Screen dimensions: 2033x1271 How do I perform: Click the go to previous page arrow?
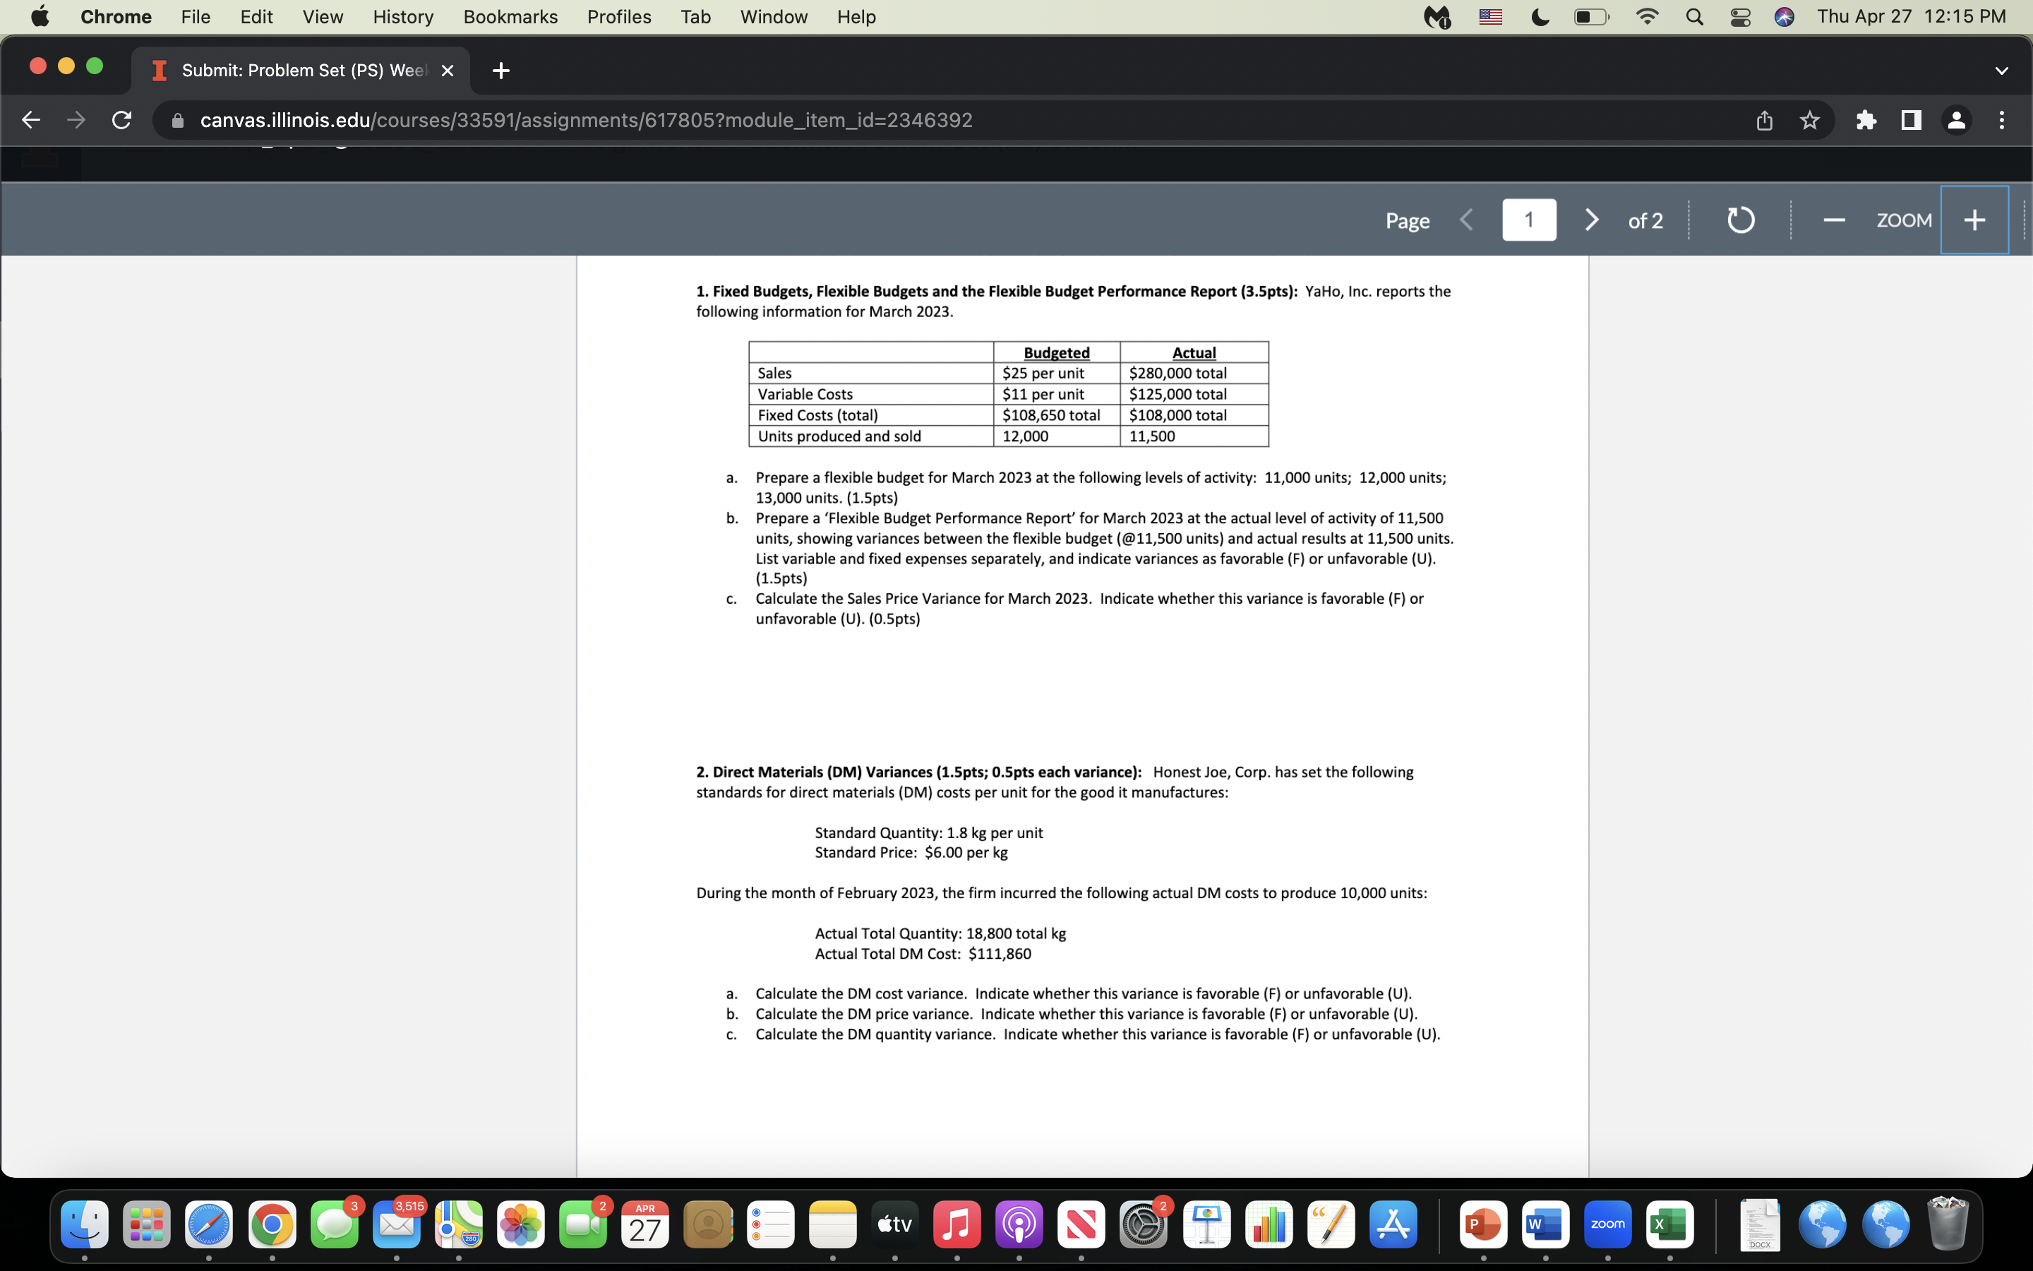pyautogui.click(x=1467, y=221)
